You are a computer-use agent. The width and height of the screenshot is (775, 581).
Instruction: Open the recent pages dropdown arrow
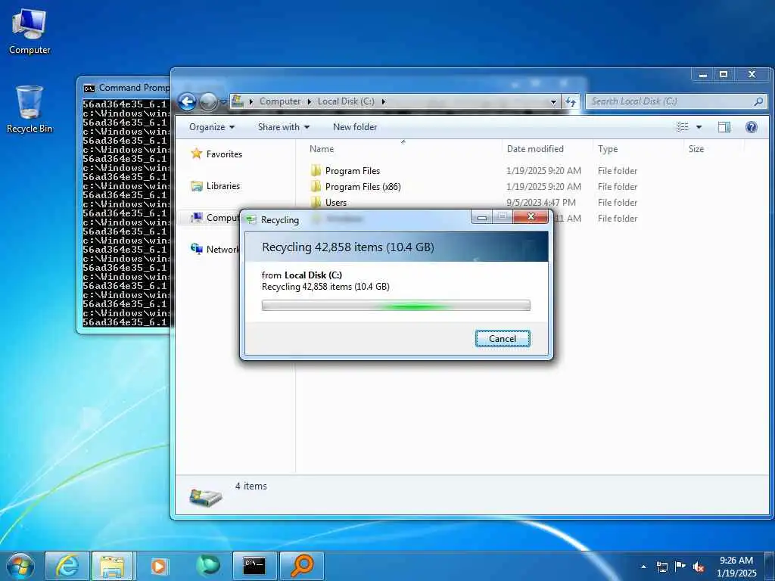223,102
